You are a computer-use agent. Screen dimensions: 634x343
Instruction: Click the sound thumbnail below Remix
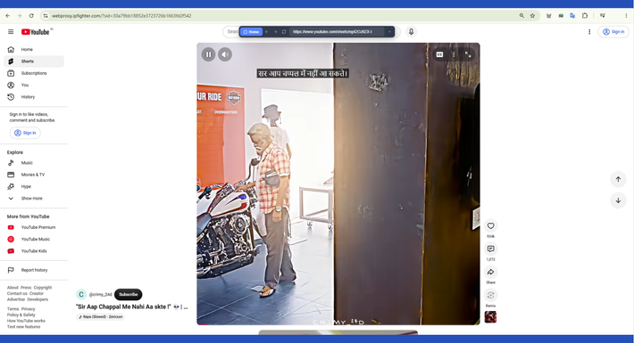490,317
